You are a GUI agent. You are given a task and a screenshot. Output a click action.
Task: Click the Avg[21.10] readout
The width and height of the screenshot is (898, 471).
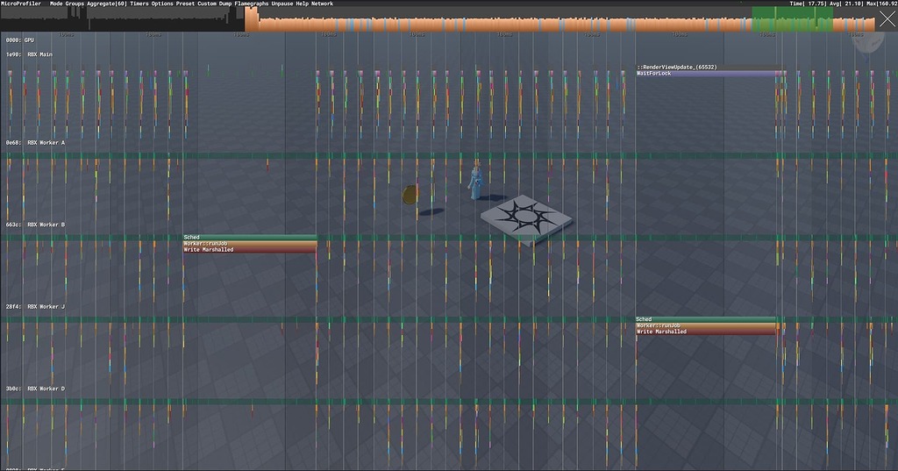(846, 4)
